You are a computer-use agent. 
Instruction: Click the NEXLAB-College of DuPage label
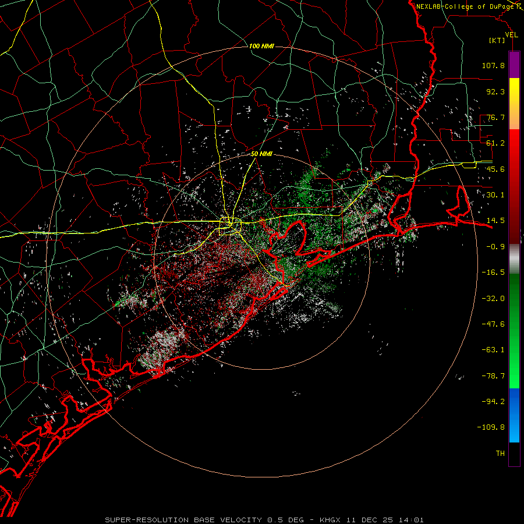(465, 6)
